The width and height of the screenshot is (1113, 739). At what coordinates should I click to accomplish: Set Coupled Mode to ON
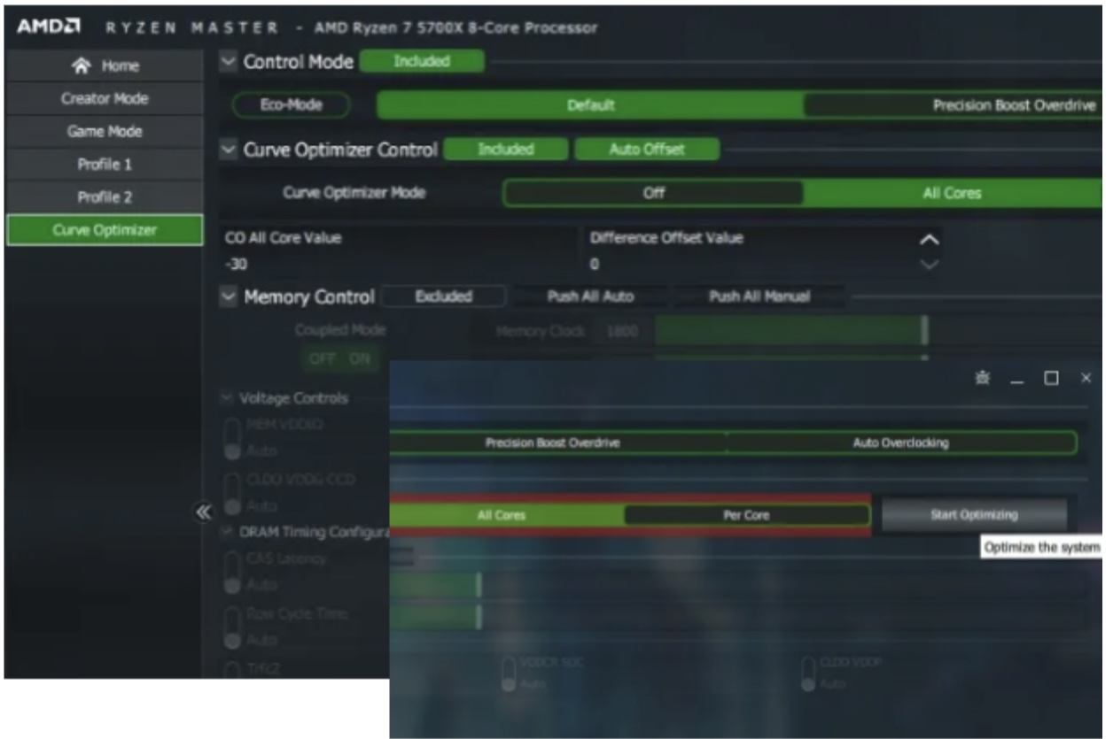pos(360,359)
